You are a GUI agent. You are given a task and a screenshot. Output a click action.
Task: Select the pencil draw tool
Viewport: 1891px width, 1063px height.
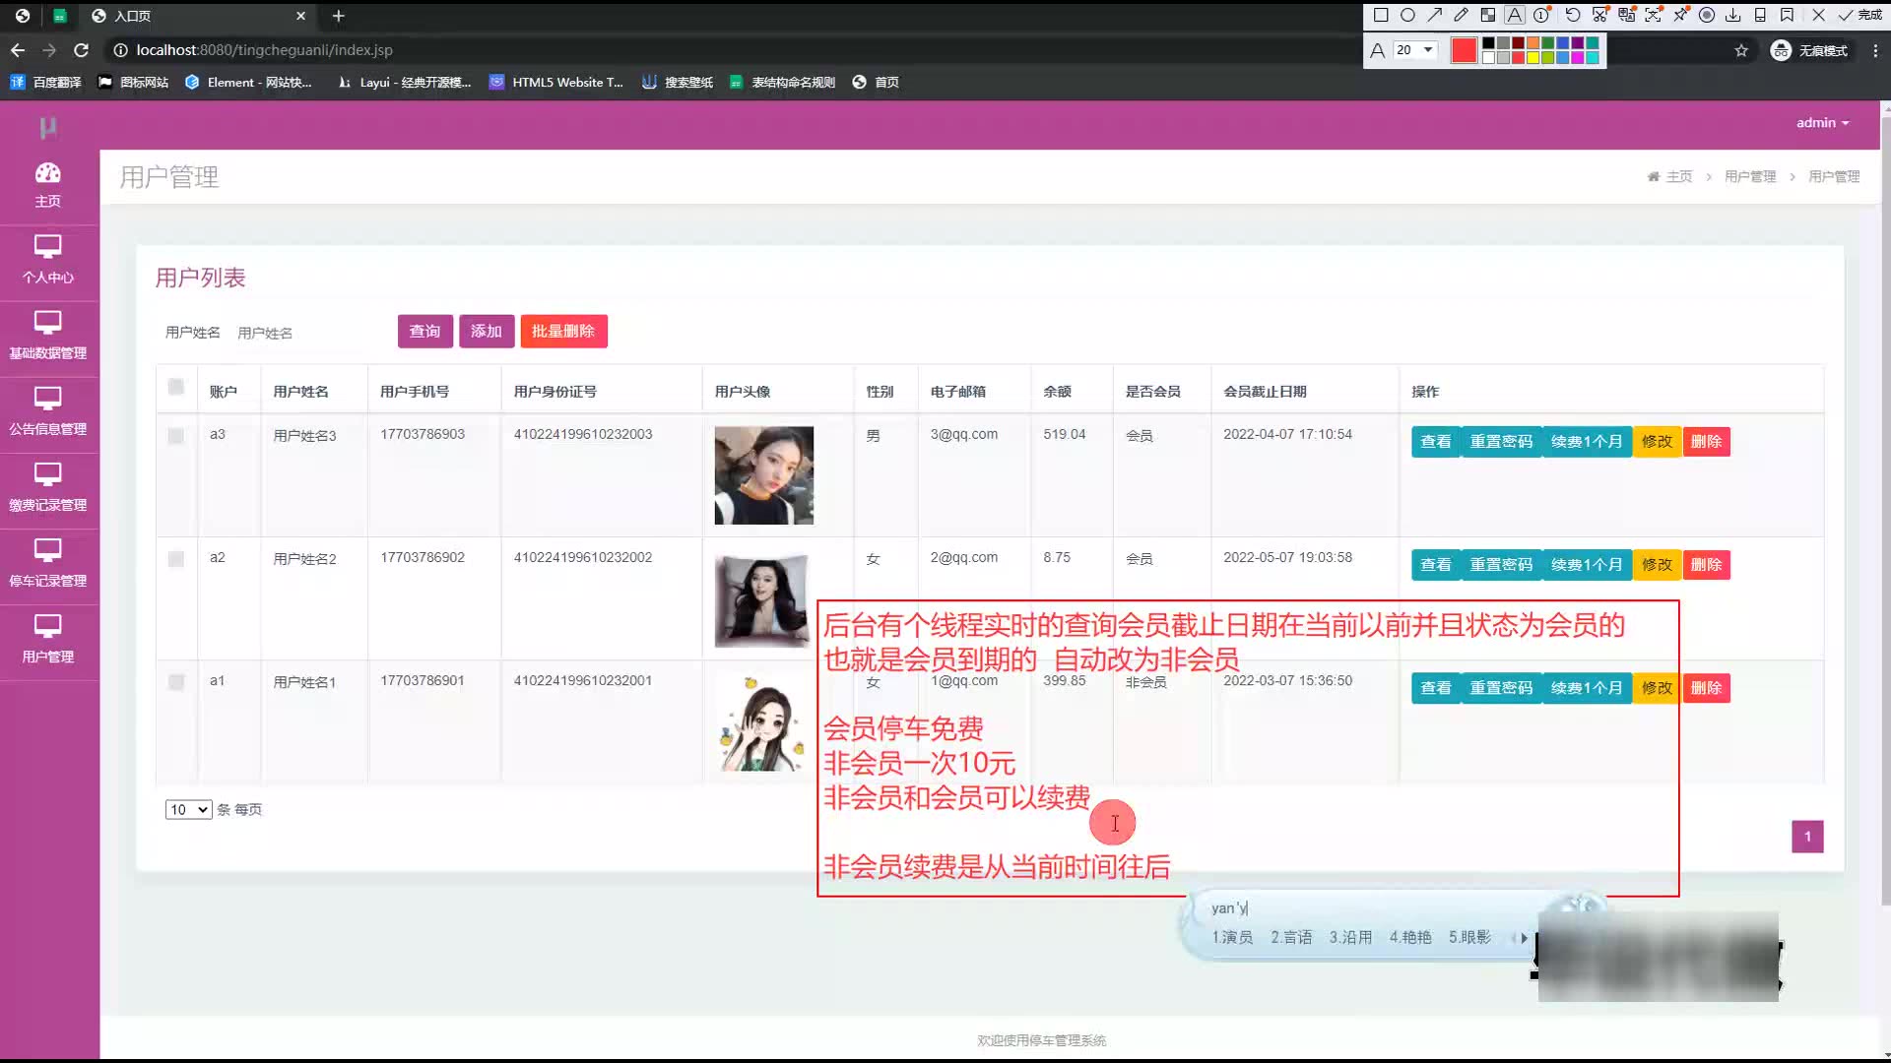(x=1462, y=15)
